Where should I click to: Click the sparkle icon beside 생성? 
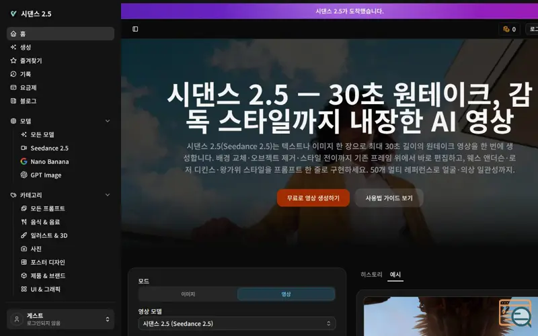click(x=13, y=47)
